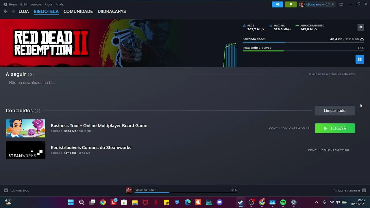
Task: Open Google Chrome from the taskbar
Action: (103, 202)
